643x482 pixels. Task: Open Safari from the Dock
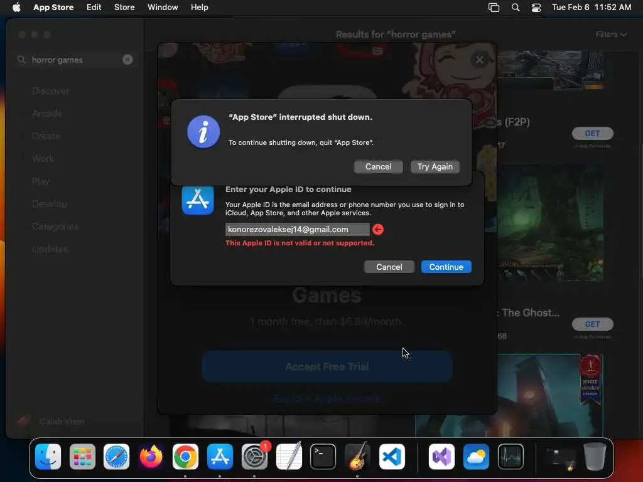coord(116,457)
